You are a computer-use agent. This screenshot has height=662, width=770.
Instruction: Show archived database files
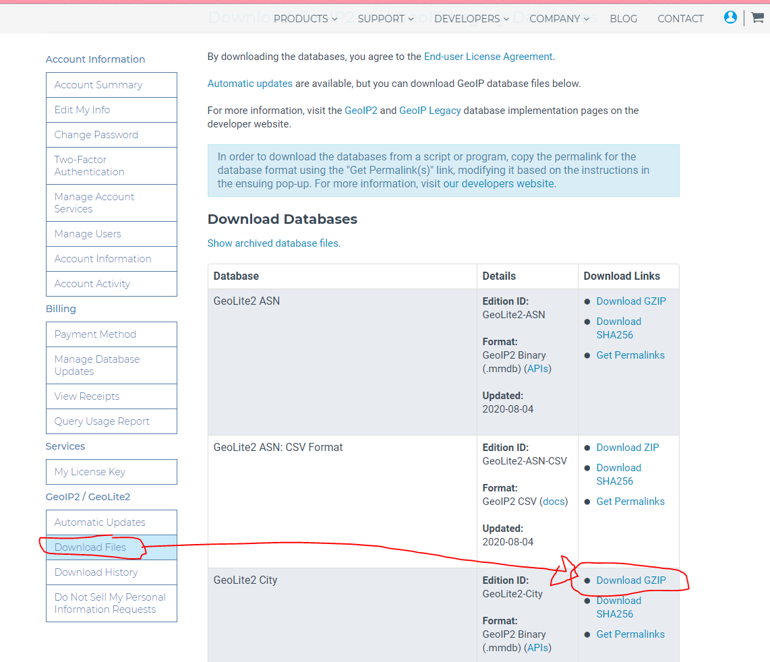coord(273,243)
